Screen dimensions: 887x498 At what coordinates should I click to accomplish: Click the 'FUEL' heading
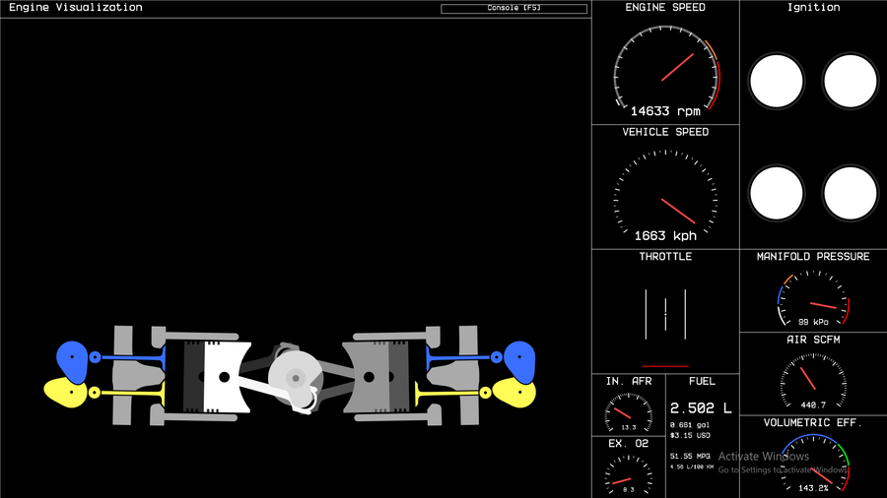[x=702, y=381]
